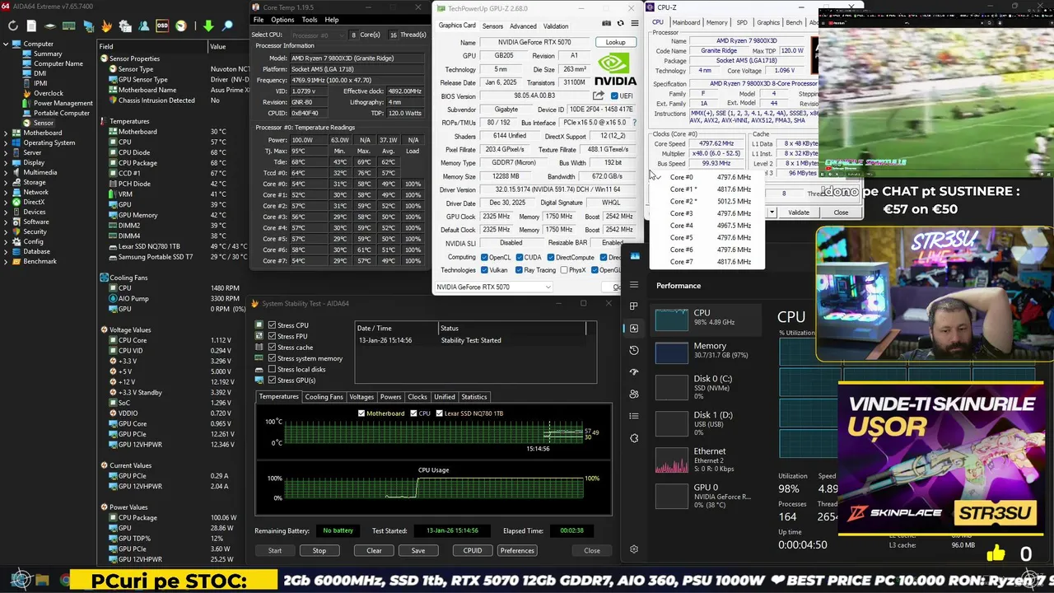Image resolution: width=1054 pixels, height=593 pixels.
Task: Toggle Stress cache checkbox
Action: click(x=272, y=348)
